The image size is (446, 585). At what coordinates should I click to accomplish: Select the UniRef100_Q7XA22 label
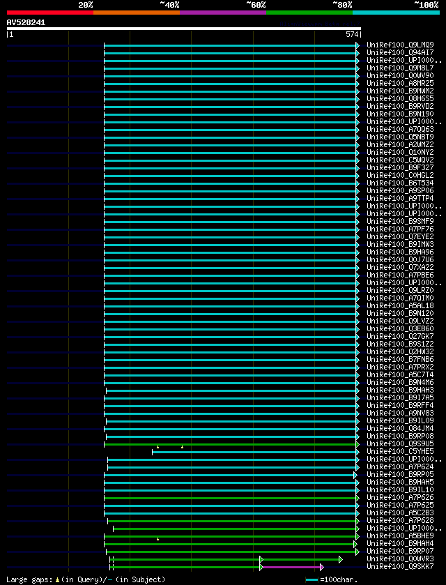coord(400,267)
